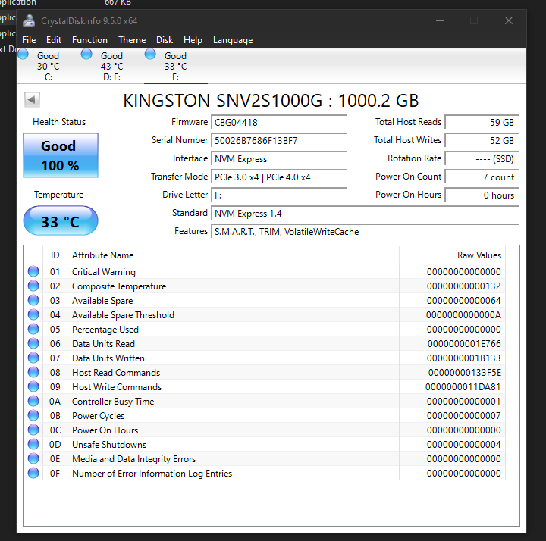Click raw value 00000000133F5E

[465, 373]
